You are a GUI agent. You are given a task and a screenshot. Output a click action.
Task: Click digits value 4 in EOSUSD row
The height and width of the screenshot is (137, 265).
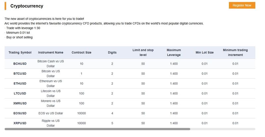click(112, 113)
